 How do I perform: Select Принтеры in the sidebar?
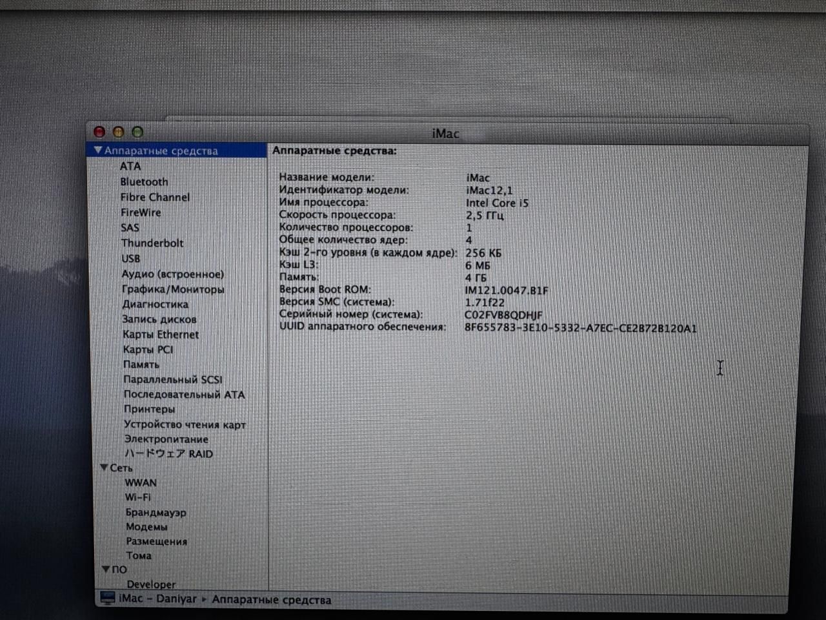[149, 409]
